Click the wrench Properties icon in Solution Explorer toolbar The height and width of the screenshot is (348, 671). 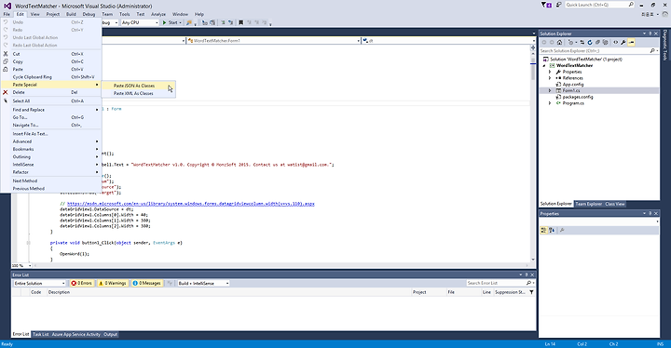pyautogui.click(x=623, y=42)
